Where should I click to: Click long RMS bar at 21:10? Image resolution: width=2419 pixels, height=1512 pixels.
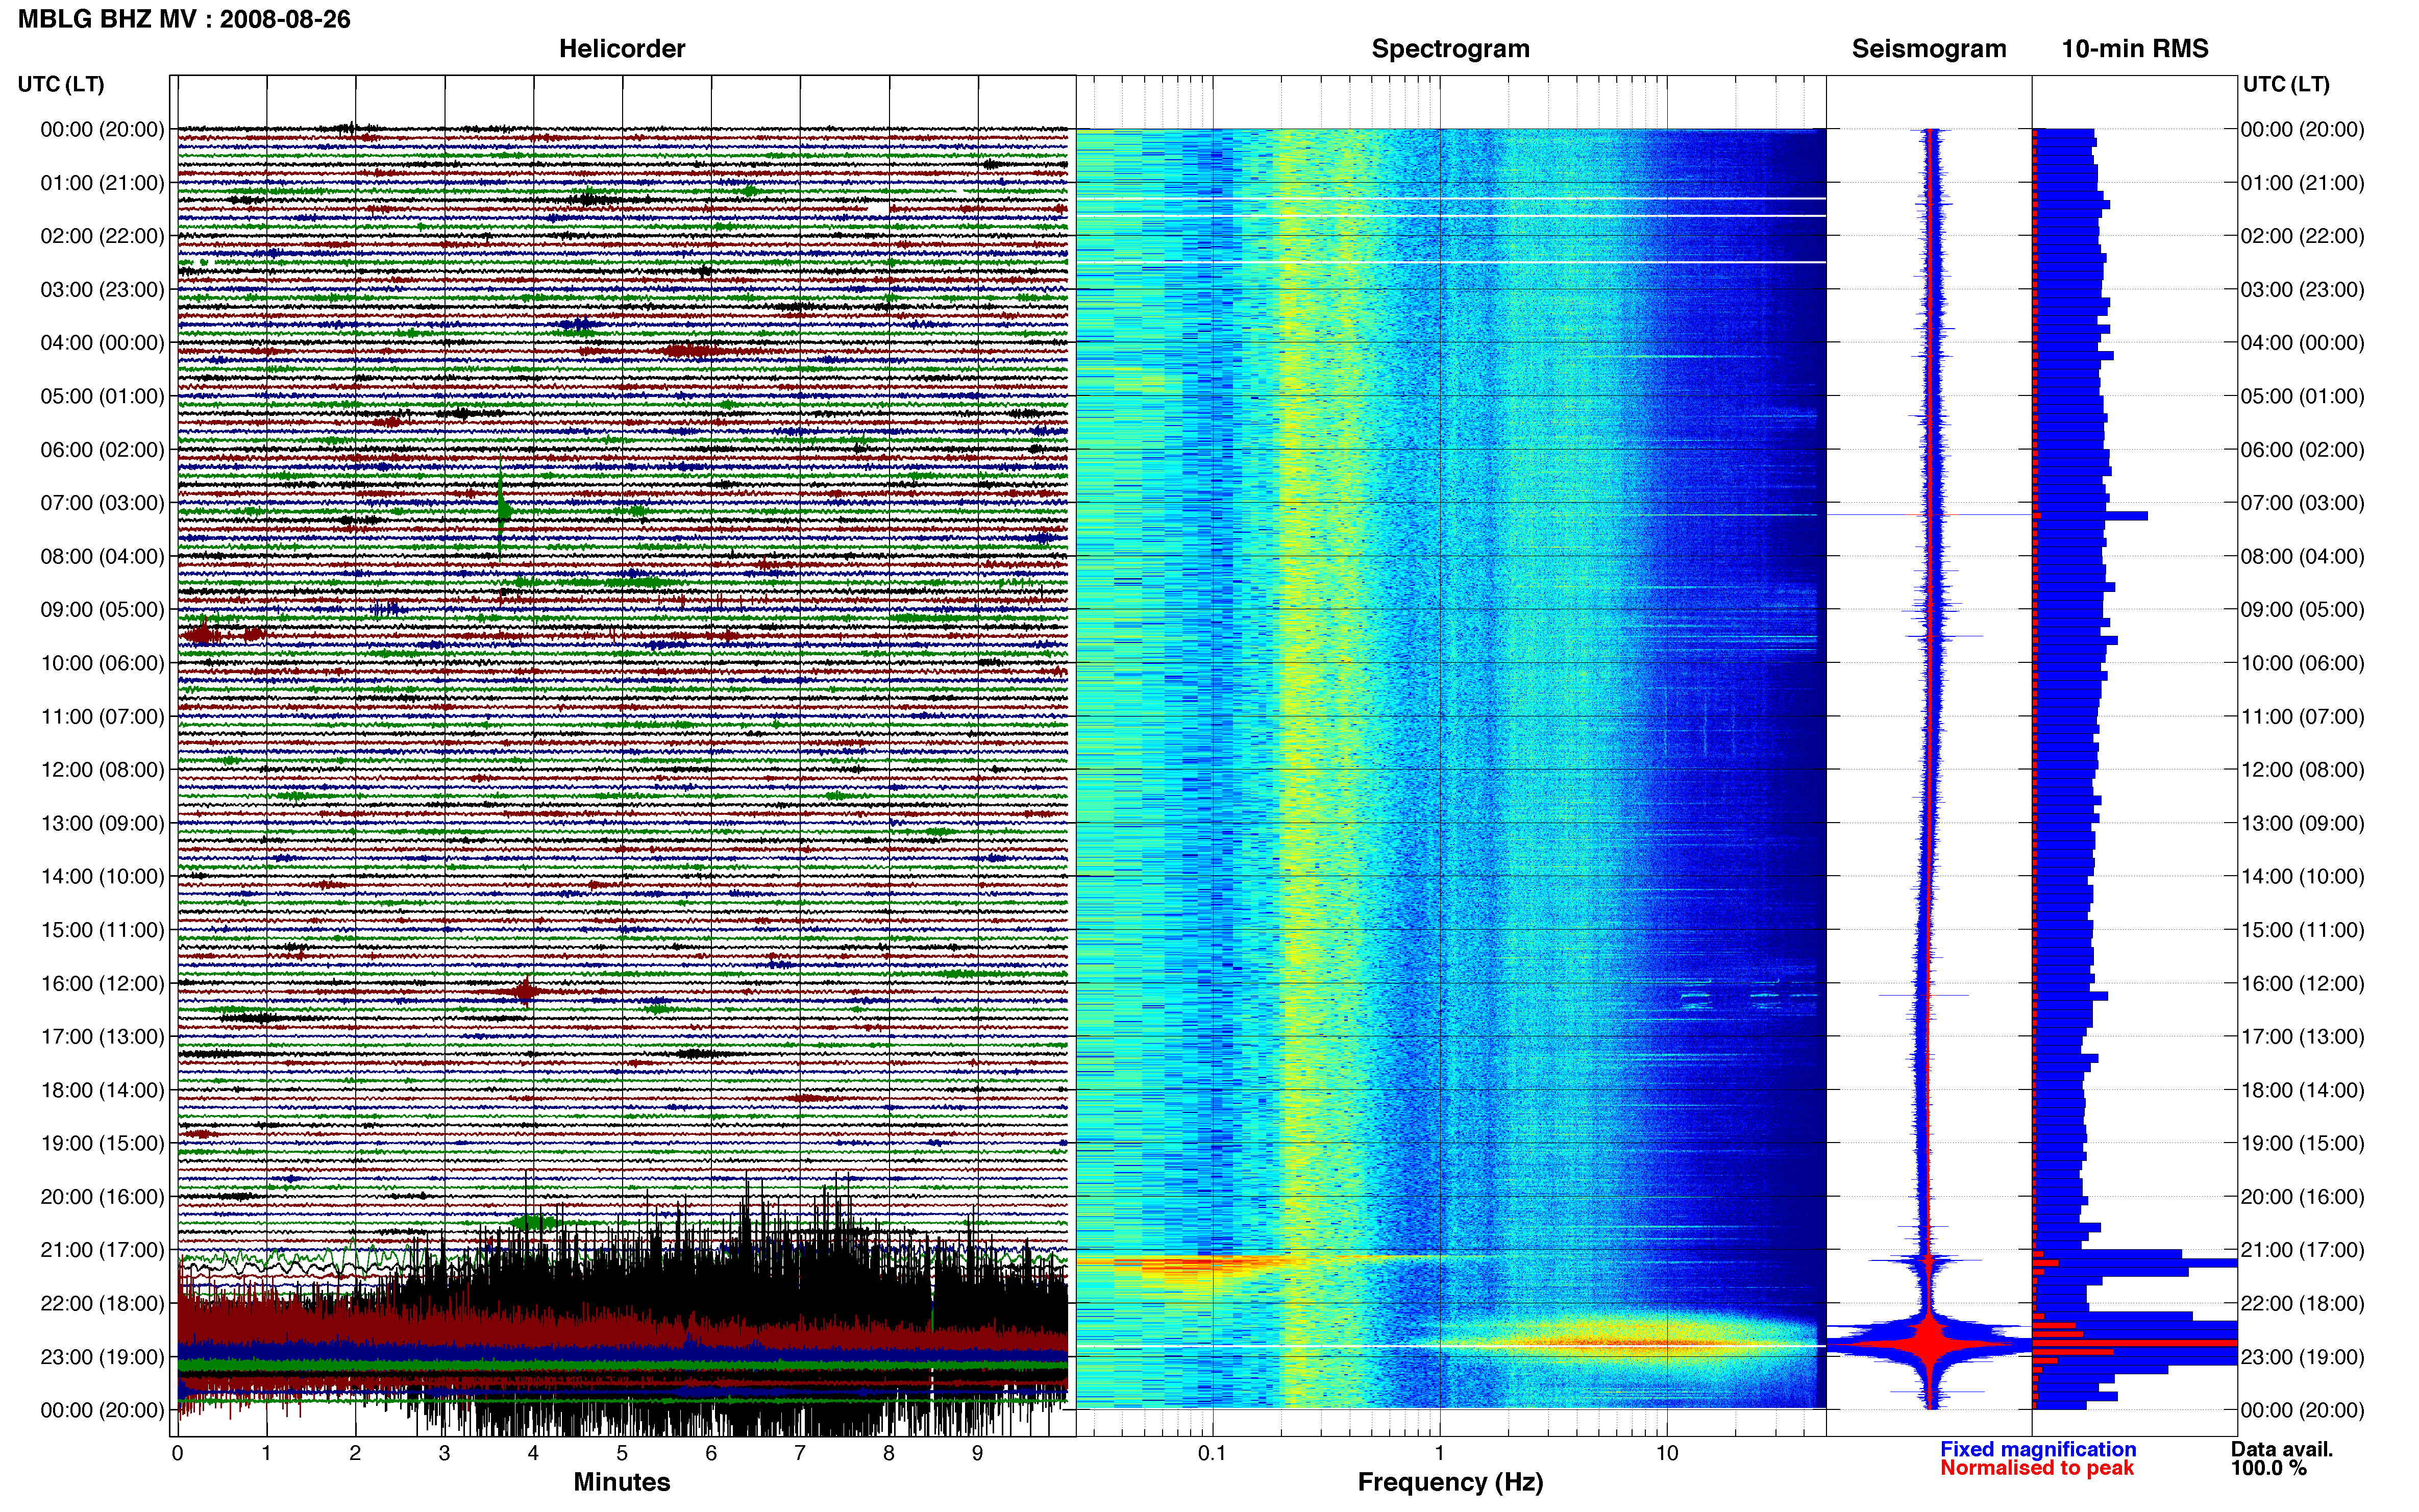(2134, 1263)
